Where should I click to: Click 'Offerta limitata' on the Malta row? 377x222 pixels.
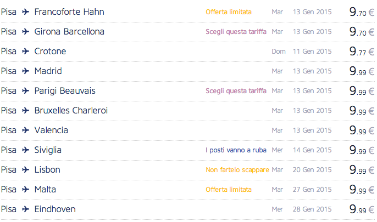tap(229, 190)
